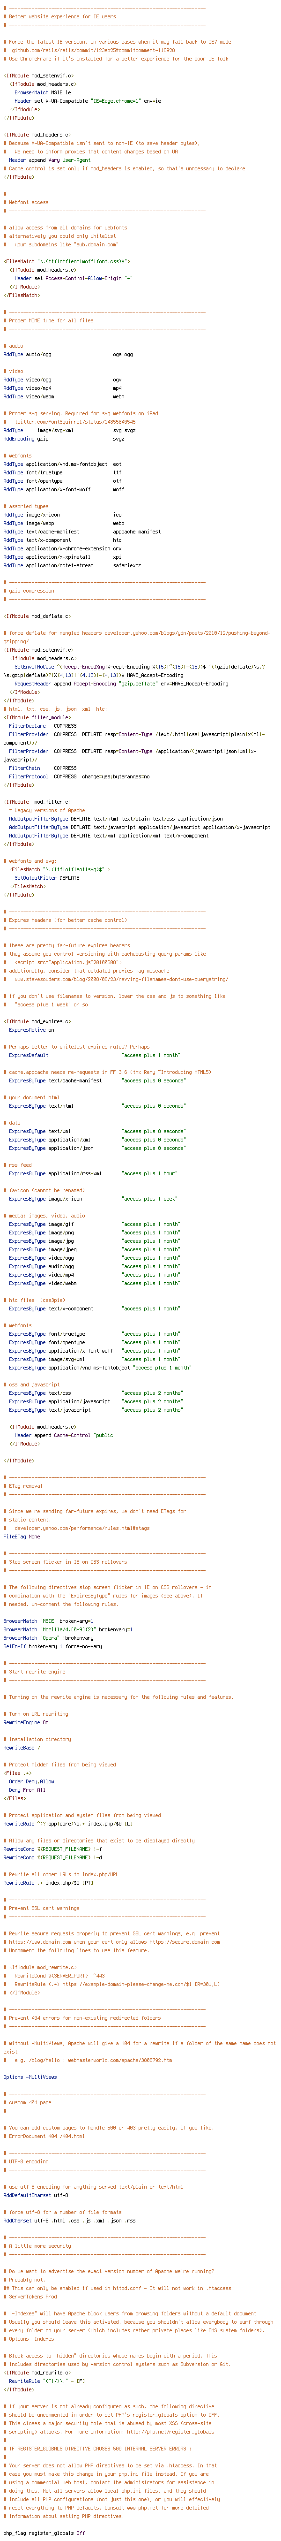Select the 'AddType video/webm' line
This screenshot has height=2541, width=281.
pyautogui.click(x=63, y=396)
